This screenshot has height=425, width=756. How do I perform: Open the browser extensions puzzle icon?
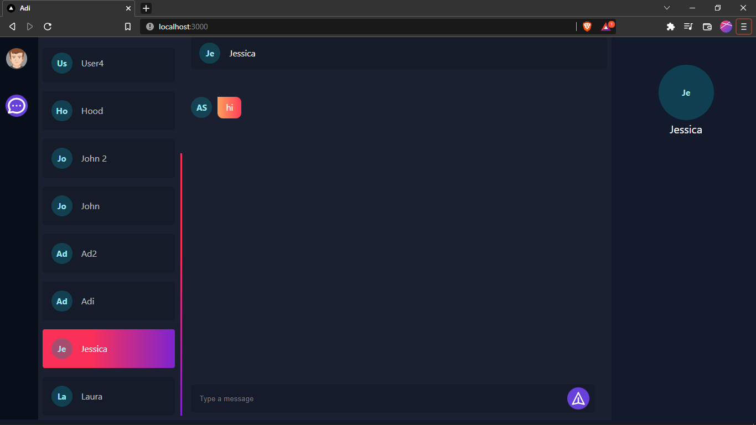(671, 27)
